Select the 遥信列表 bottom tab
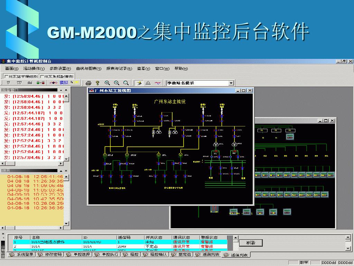 (236, 255)
